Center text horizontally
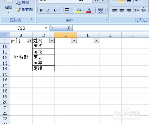 coord(122,10)
